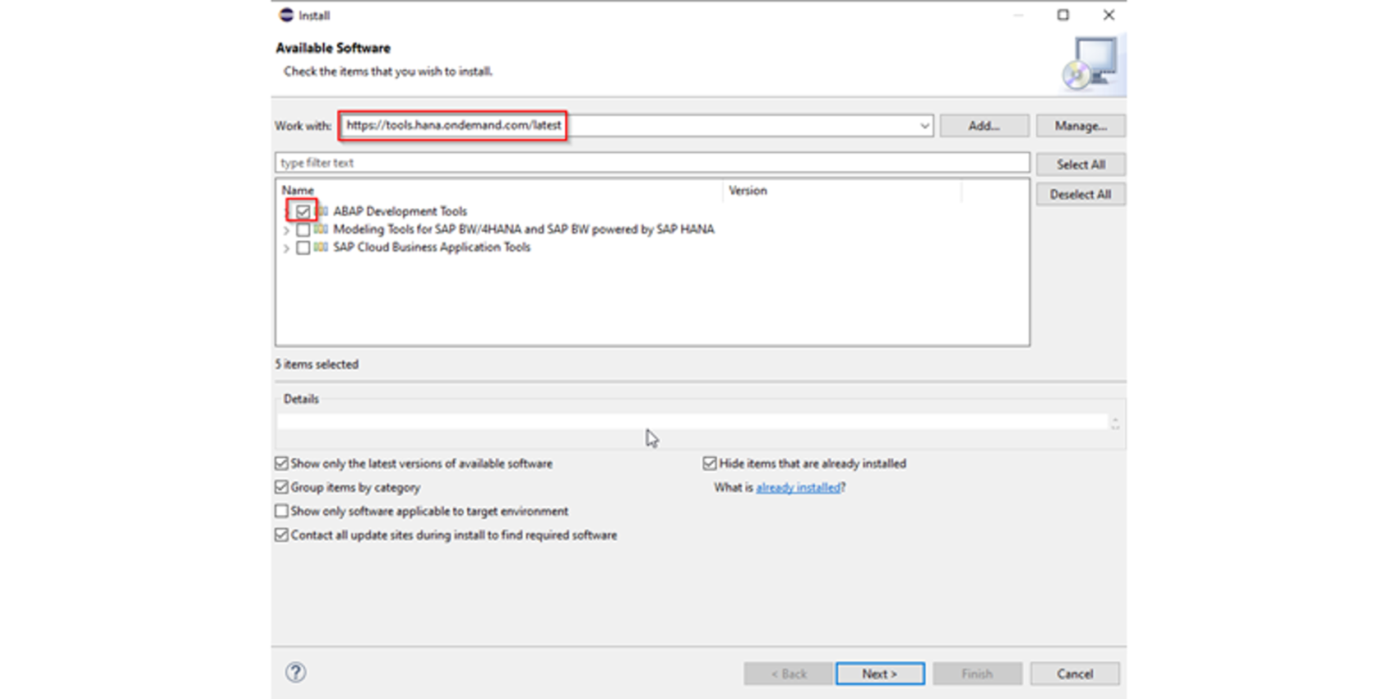Click the Details area scroll stepper
The width and height of the screenshot is (1398, 699).
pos(1115,423)
